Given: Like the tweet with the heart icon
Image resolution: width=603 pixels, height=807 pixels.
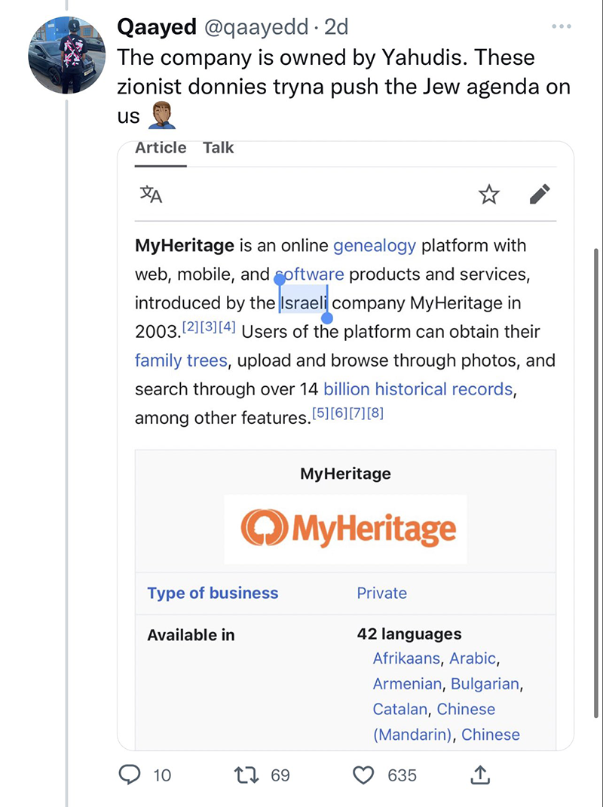Looking at the screenshot, I should [363, 775].
